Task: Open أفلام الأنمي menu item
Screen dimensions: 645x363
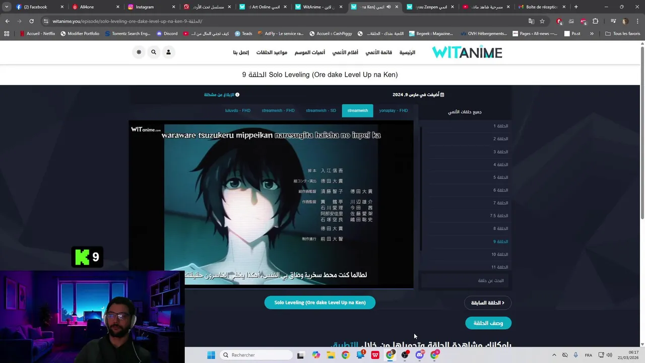Action: click(x=345, y=52)
